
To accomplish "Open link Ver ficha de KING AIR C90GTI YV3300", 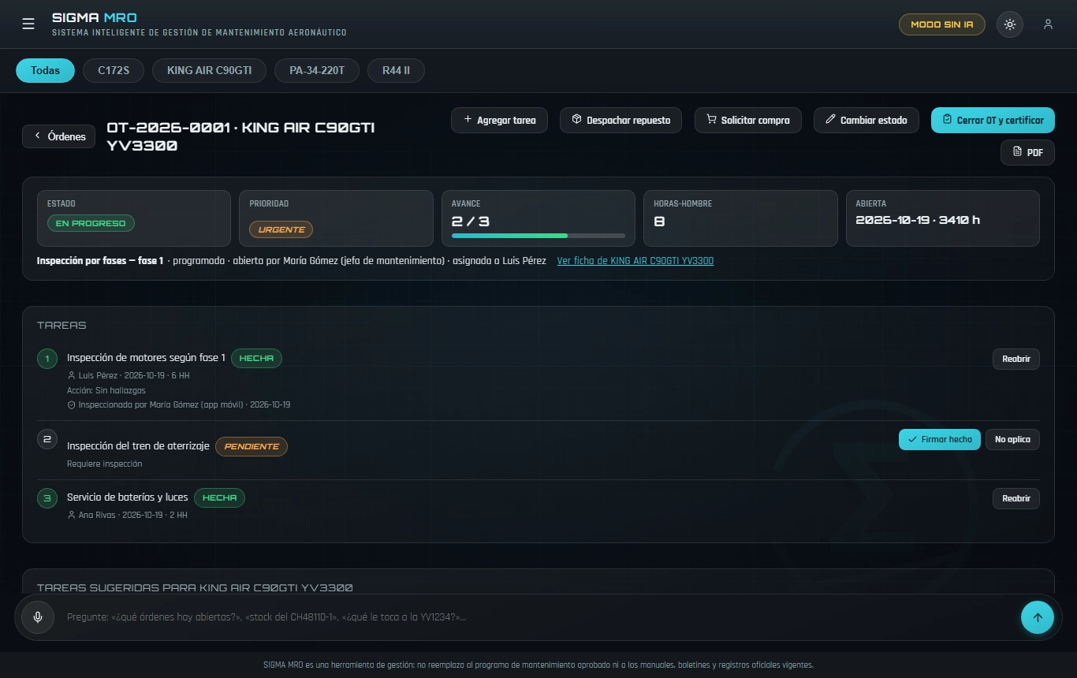I will [x=635, y=261].
